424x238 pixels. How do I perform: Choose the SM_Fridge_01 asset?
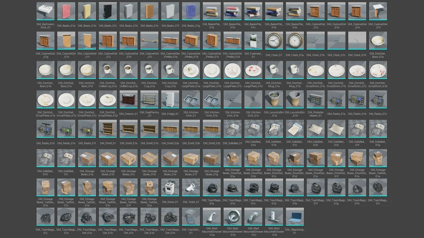pos(170,99)
